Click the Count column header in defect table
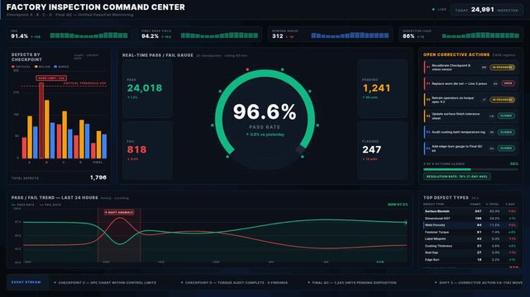Viewport: 530px width, 297px height. [475, 205]
